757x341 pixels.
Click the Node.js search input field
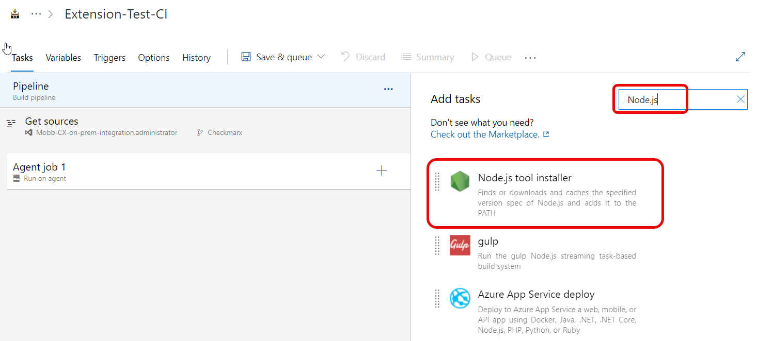tap(676, 99)
